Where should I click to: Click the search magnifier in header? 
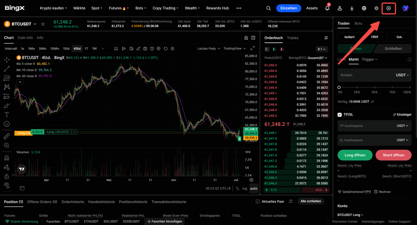pyautogui.click(x=268, y=8)
